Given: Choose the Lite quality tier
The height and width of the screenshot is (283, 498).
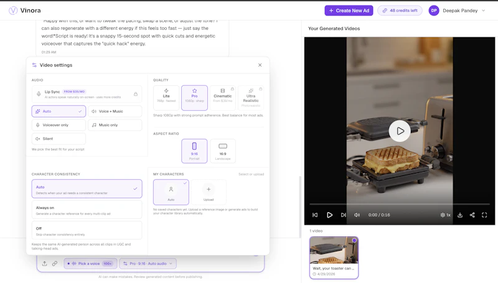Looking at the screenshot, I should [x=166, y=98].
